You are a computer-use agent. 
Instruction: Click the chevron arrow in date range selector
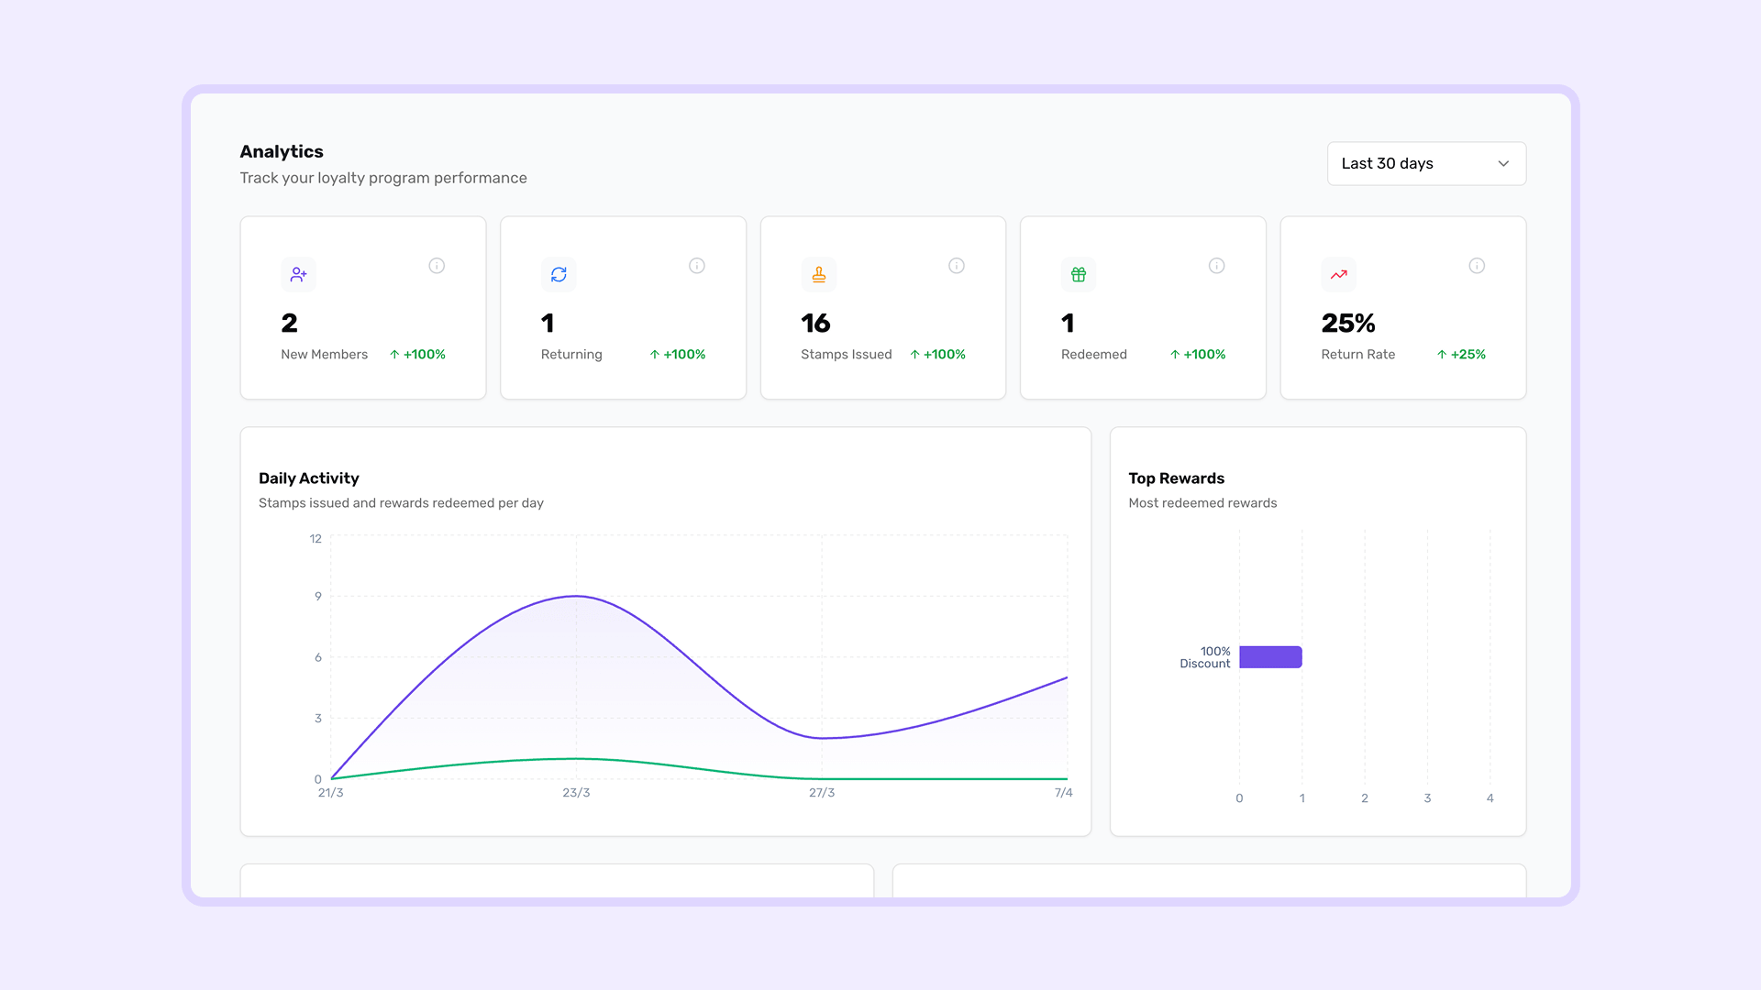pyautogui.click(x=1503, y=163)
